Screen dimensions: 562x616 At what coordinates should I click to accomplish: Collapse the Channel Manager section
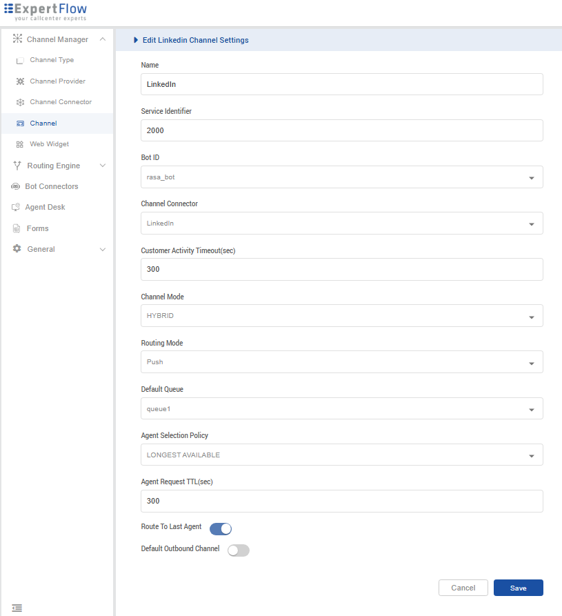102,39
